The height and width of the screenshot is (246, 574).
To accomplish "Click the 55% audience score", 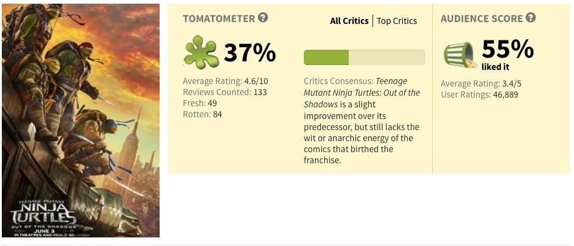I will (x=508, y=48).
